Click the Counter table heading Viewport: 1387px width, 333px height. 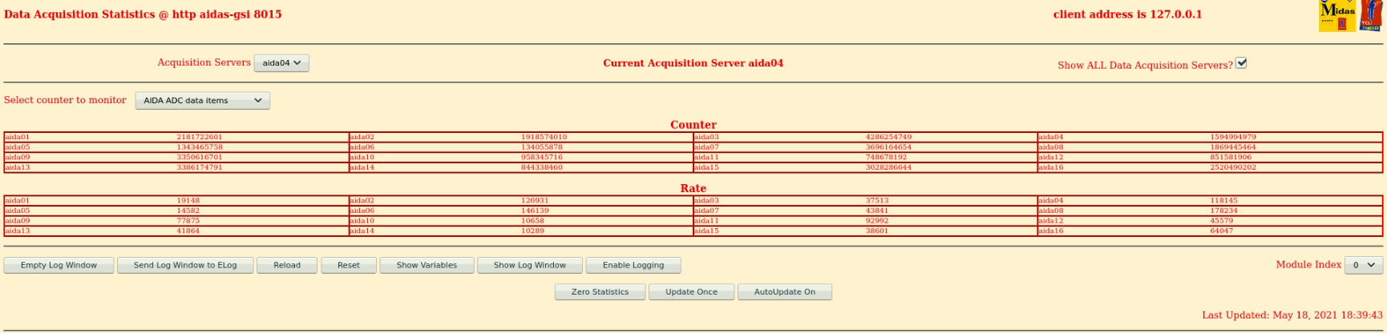click(693, 125)
